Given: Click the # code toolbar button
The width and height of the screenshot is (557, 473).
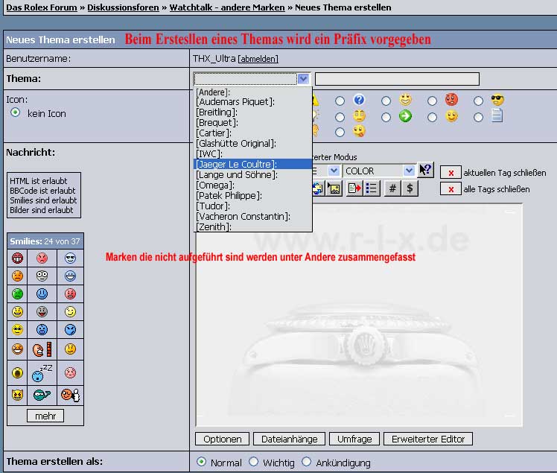Looking at the screenshot, I should coord(392,188).
